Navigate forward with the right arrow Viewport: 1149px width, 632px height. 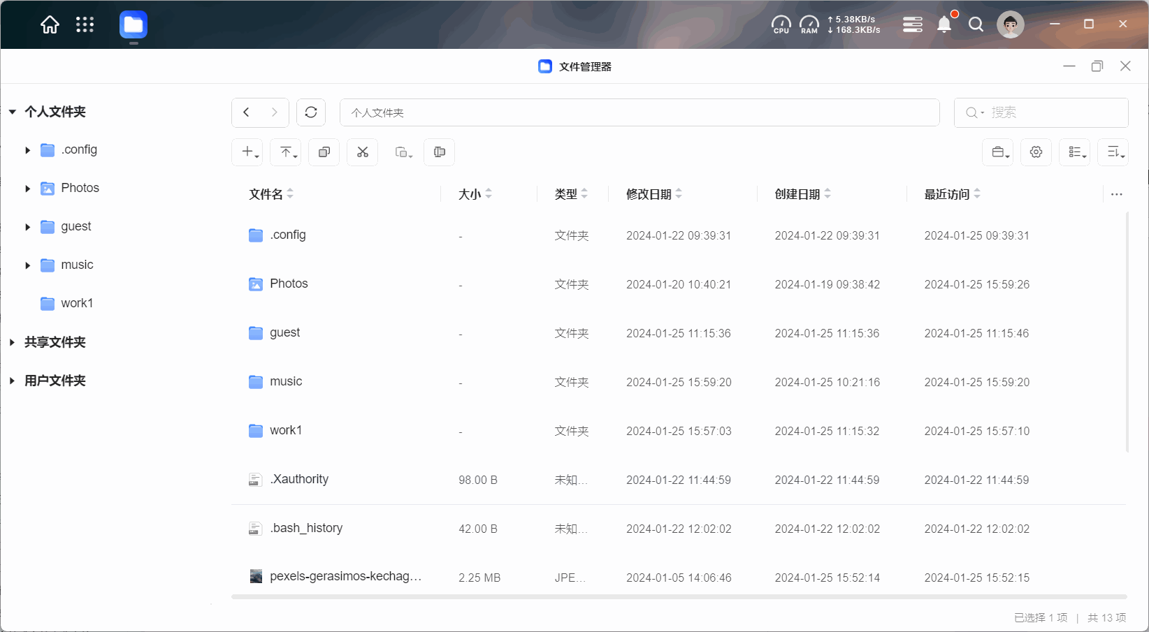[275, 112]
